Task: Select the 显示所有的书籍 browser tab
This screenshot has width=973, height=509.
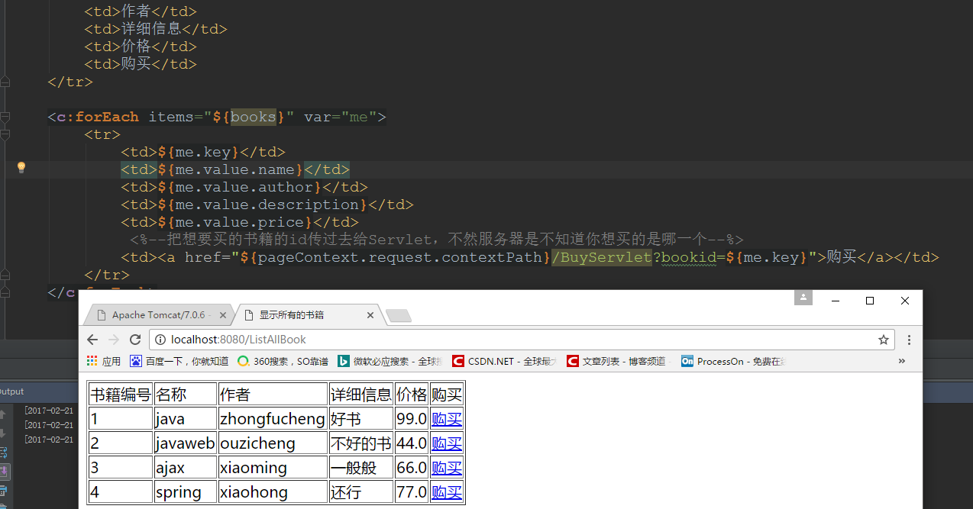Action: tap(305, 314)
